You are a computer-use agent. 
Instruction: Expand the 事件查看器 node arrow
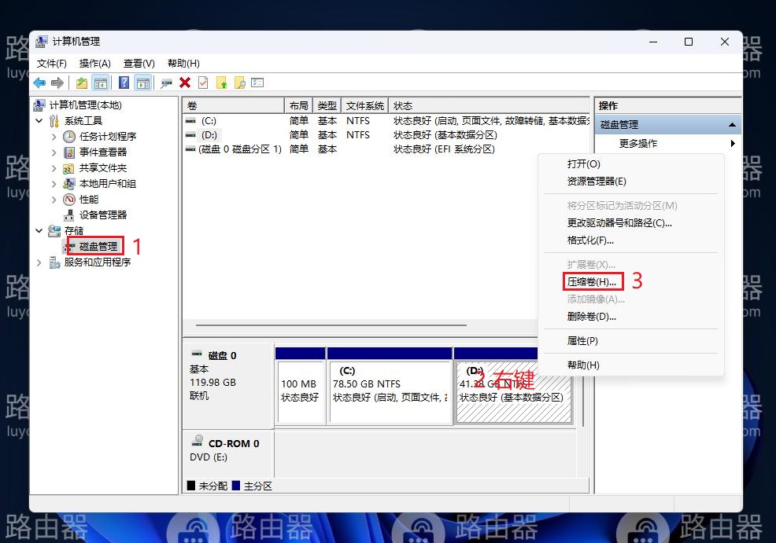click(x=54, y=152)
